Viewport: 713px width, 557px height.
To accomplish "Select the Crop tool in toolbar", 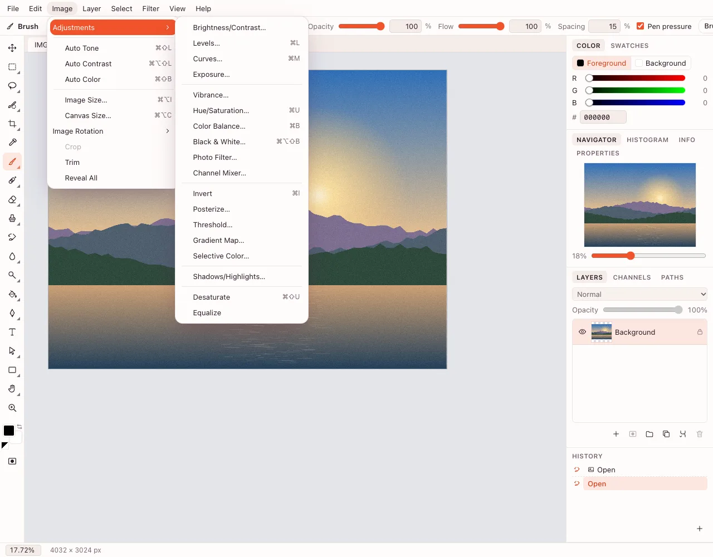I will coord(12,124).
